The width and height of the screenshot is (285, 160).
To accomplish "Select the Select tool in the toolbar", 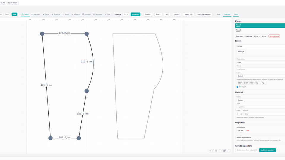I will tap(25, 14).
